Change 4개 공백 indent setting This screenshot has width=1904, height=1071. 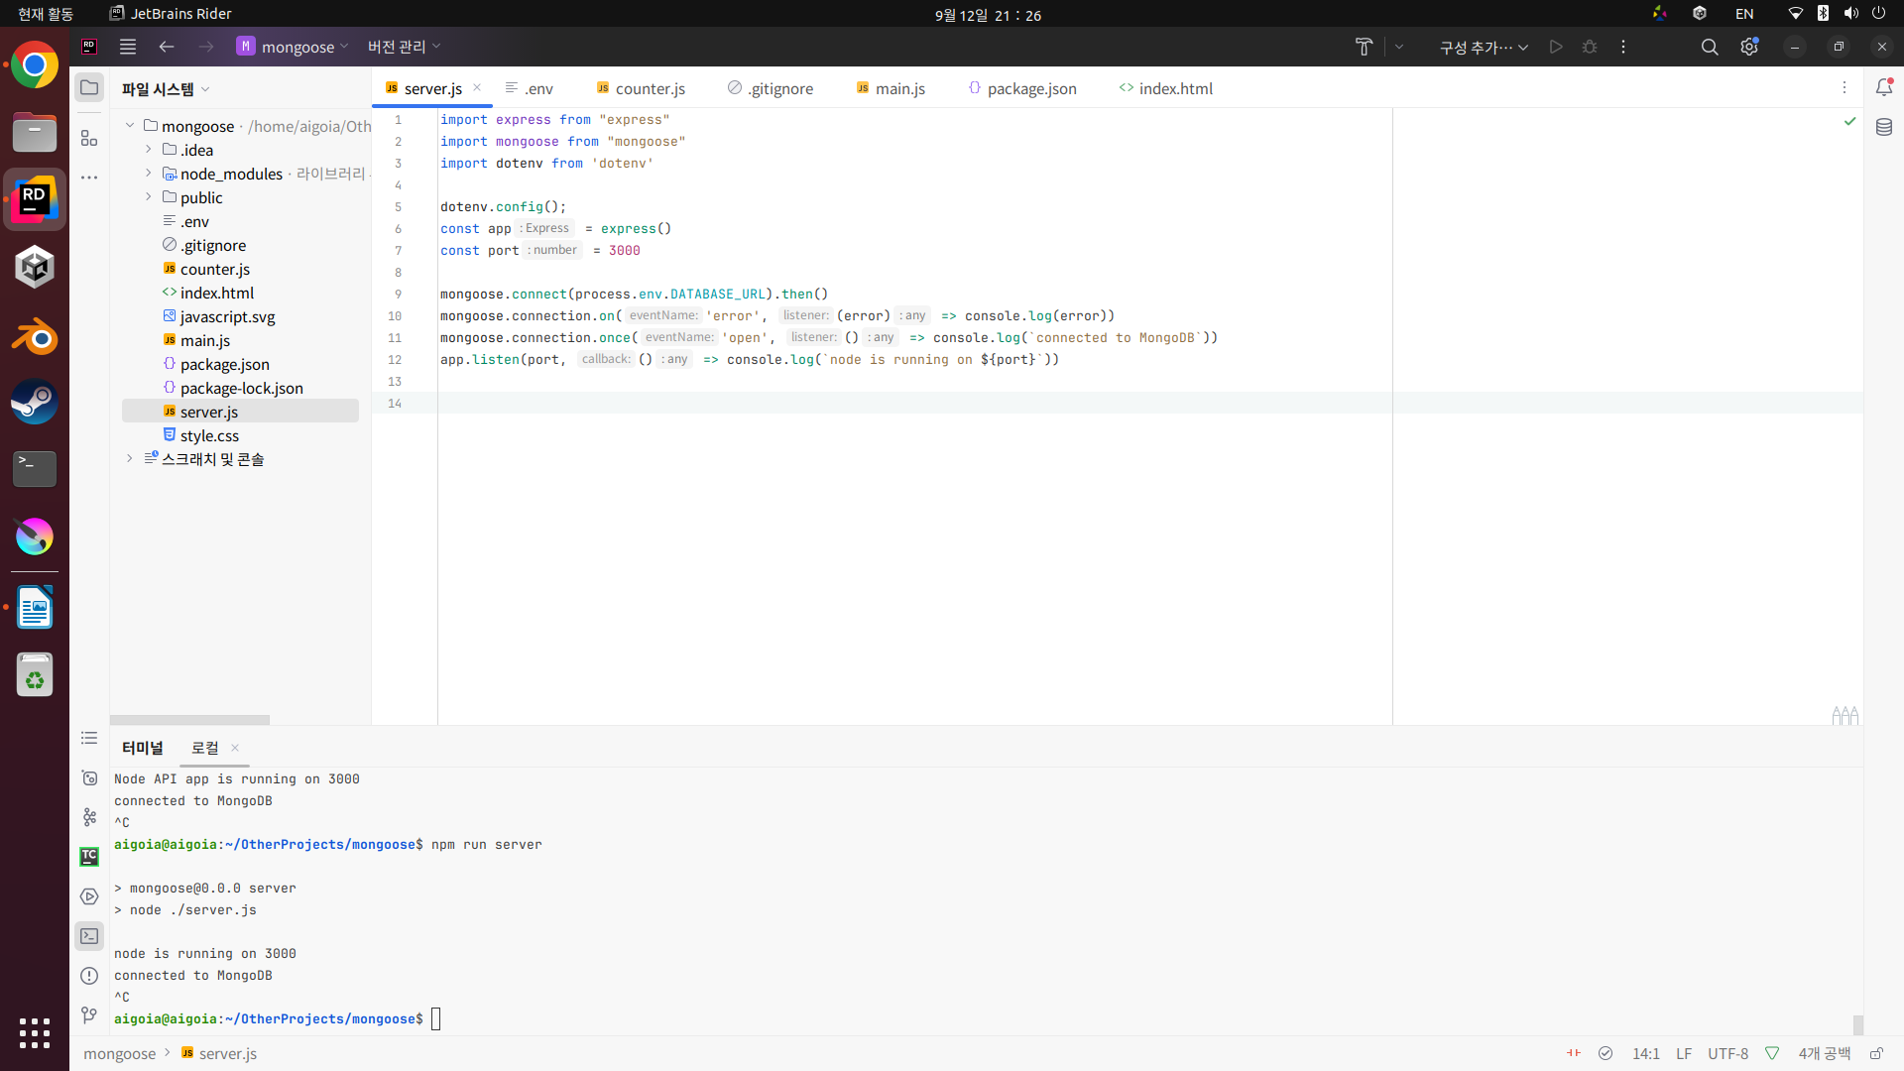click(x=1825, y=1053)
